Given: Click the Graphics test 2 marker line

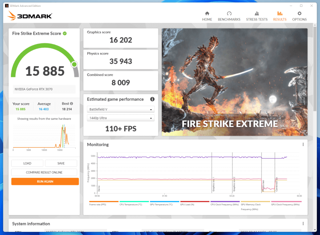Looking at the screenshot, I should click(232, 173).
